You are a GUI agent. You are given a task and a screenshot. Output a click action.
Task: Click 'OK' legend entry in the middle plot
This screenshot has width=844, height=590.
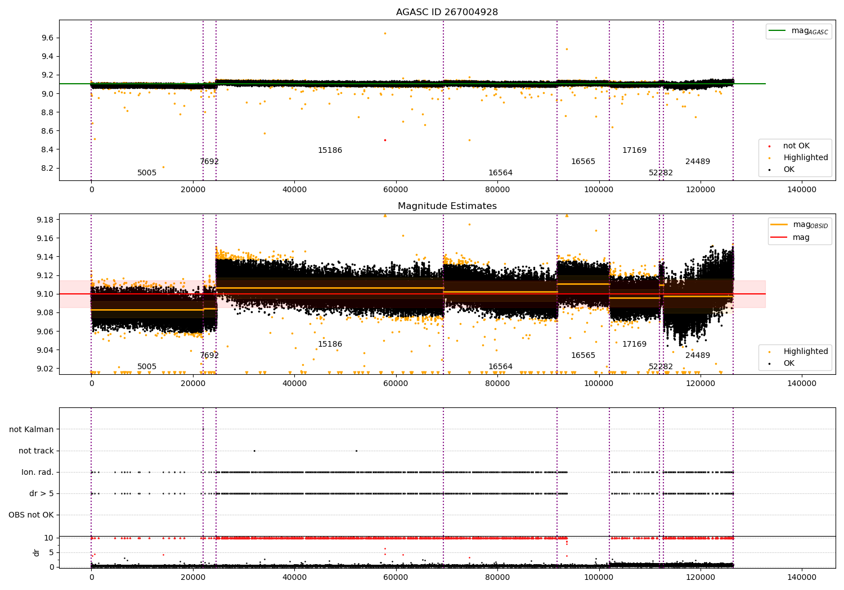coord(789,364)
